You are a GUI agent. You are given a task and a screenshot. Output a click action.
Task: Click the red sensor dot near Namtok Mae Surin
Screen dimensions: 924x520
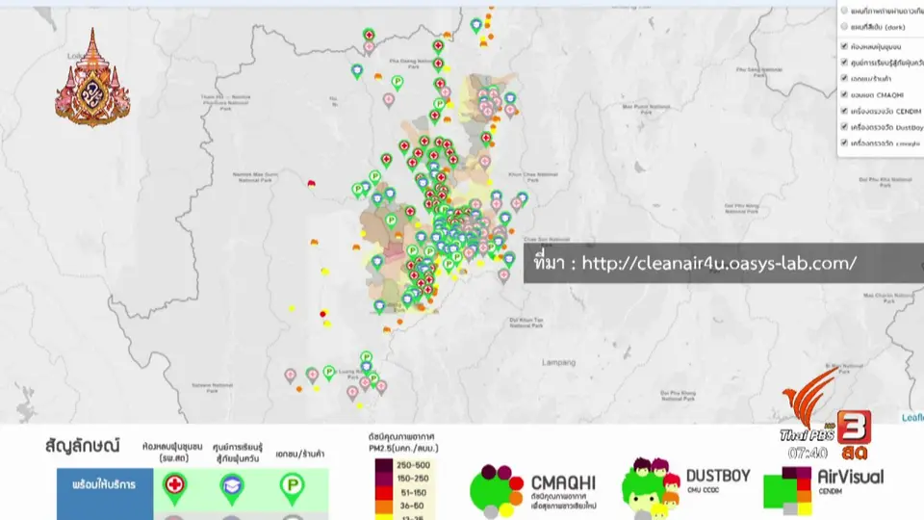point(311,183)
